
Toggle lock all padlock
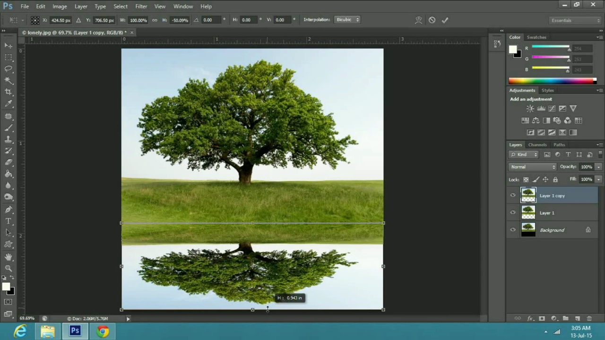(x=555, y=179)
